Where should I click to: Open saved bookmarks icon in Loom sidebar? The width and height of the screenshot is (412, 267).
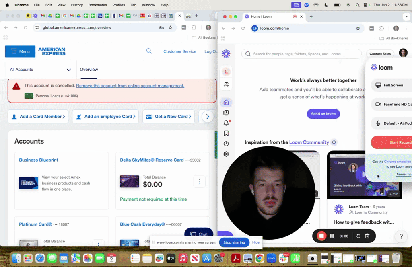tap(226, 133)
